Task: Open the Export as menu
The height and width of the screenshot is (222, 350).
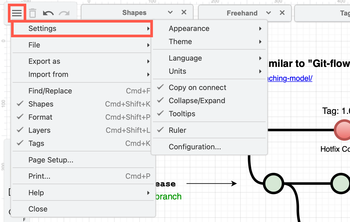Action: pos(44,61)
